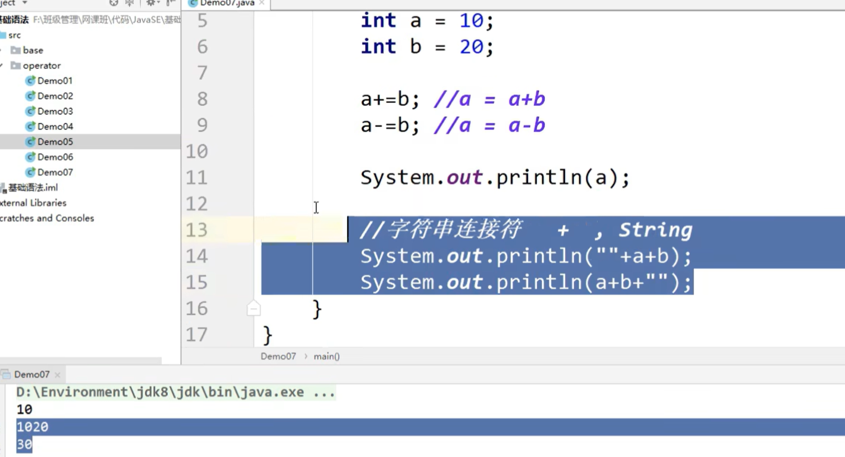Viewport: 845px width, 457px height.
Task: Click the code 'int b = 20;'
Action: (427, 47)
